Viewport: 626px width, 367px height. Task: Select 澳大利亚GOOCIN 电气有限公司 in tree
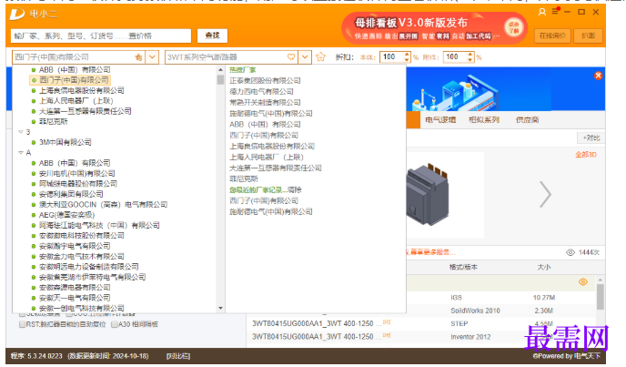pyautogui.click(x=103, y=205)
